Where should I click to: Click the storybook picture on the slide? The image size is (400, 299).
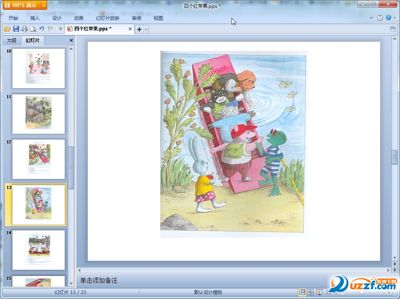point(234,144)
